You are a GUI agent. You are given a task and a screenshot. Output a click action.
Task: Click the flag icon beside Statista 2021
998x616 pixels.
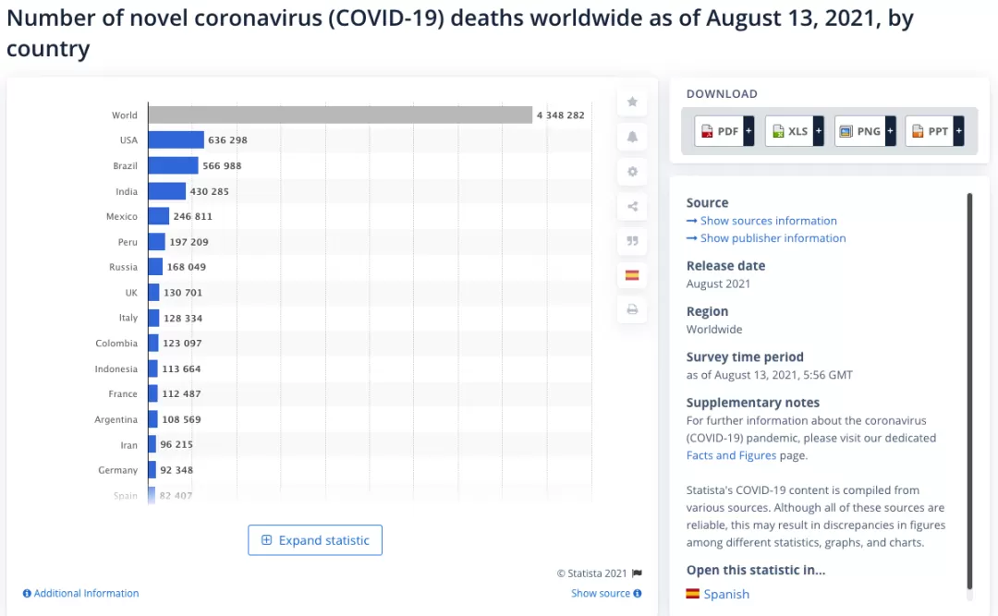click(637, 574)
